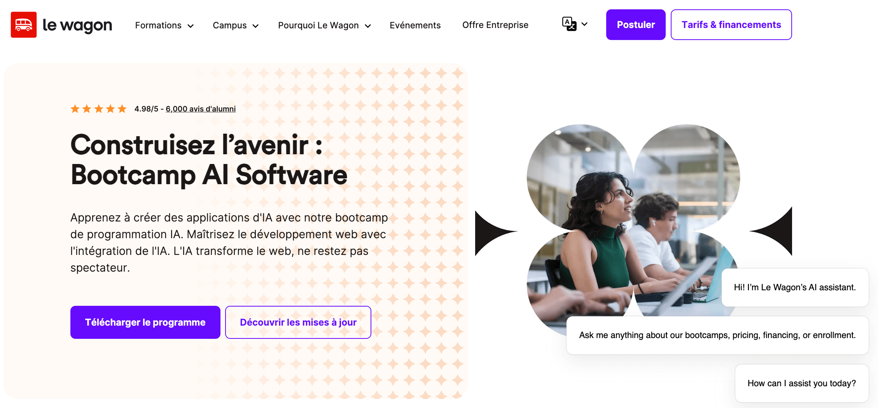Expand the Formations dropdown chevron

[x=191, y=26]
